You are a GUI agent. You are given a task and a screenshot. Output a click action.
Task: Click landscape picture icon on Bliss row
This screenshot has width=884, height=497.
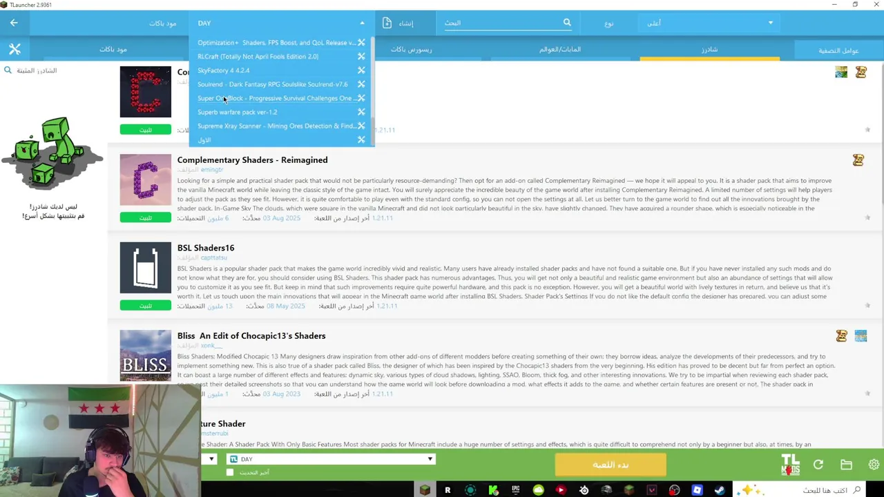[x=861, y=336]
